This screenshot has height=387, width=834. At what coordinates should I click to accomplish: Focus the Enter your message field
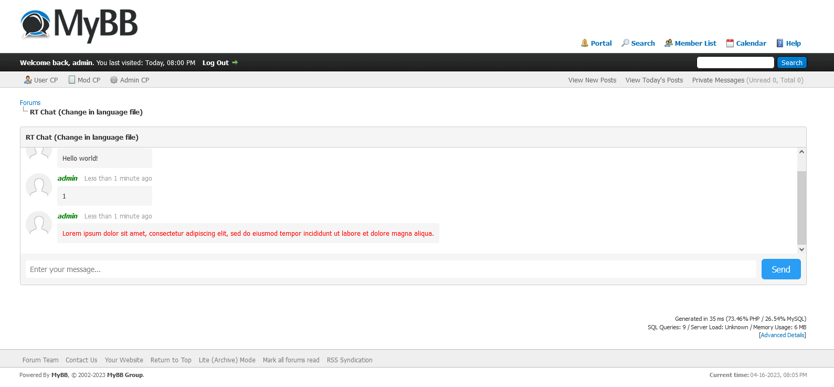[390, 269]
